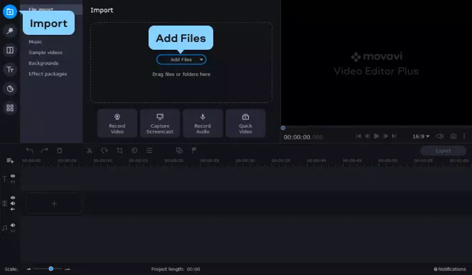Viewport: 472px width, 275px height.
Task: Click the Add track icon
Action: 10,161
